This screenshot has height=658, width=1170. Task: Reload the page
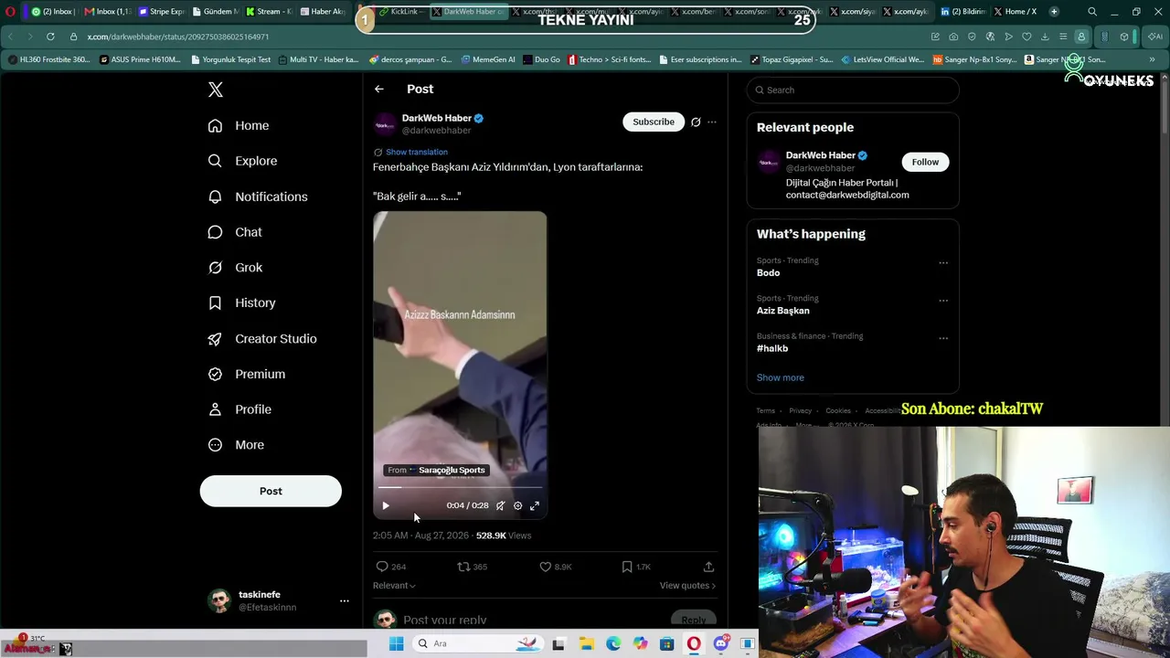coord(50,37)
